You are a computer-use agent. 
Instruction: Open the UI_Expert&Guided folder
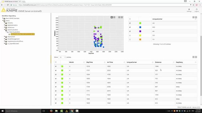coord(13,44)
